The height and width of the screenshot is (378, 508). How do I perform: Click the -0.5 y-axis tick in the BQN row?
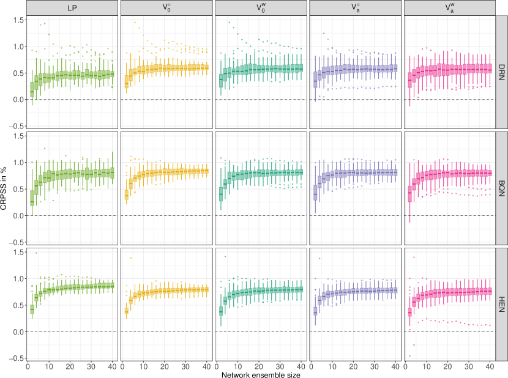click(16, 242)
